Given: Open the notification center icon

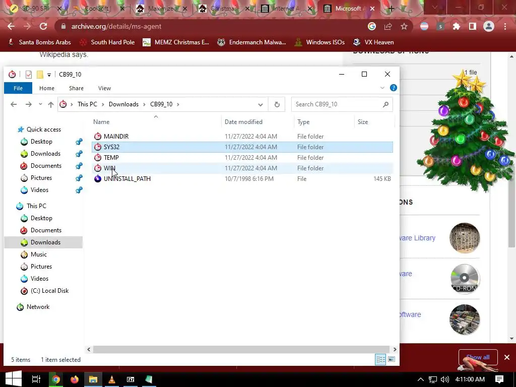Looking at the screenshot, I should pos(499,379).
